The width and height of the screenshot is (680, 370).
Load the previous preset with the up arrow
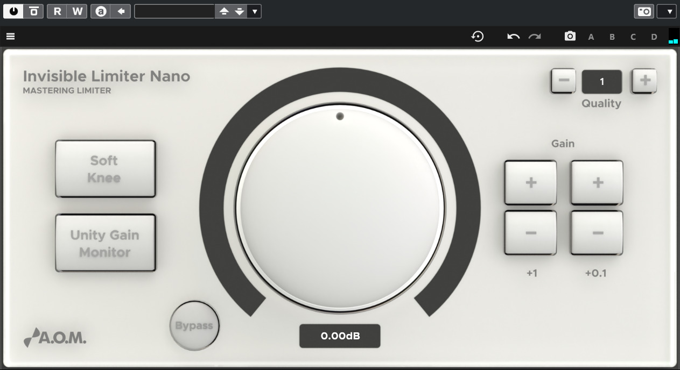tap(225, 11)
